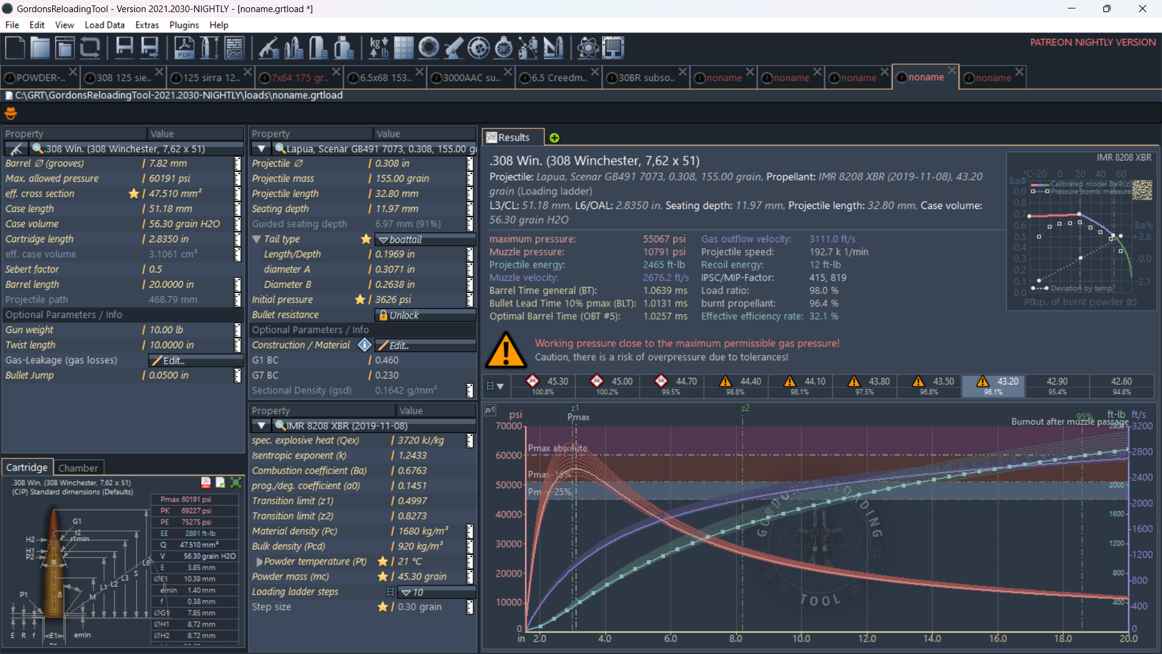The image size is (1162, 654).
Task: Click the reload/refresh arrows toolbar icon
Action: (90, 47)
